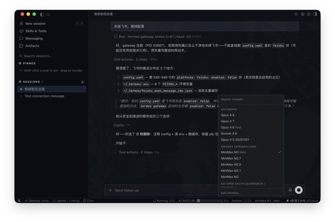Click Running 3:25 status indicator

(x=164, y=201)
